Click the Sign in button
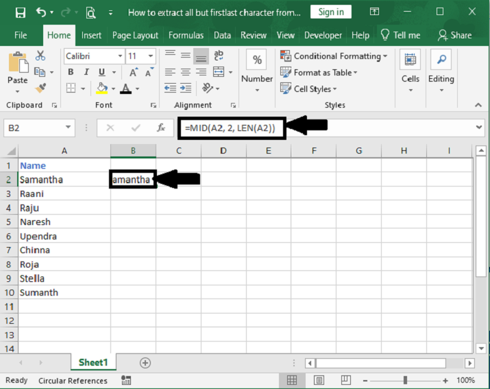 coord(331,12)
